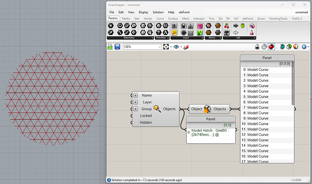
Task: Toggle the Layer input asterisk button
Action: [136, 102]
